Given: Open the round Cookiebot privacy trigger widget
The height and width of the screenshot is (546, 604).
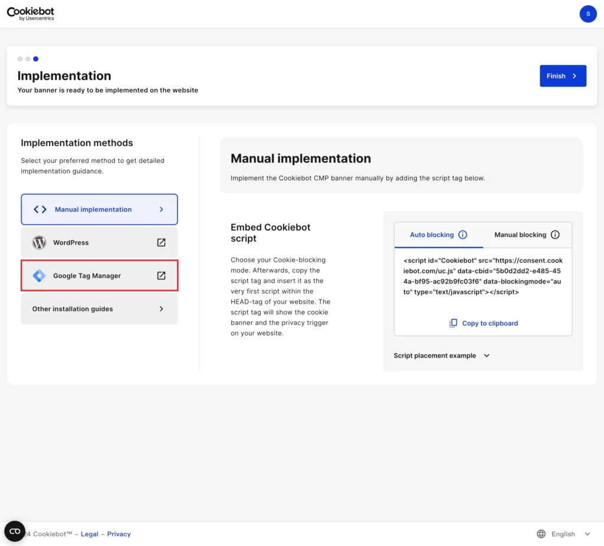Looking at the screenshot, I should (x=15, y=531).
